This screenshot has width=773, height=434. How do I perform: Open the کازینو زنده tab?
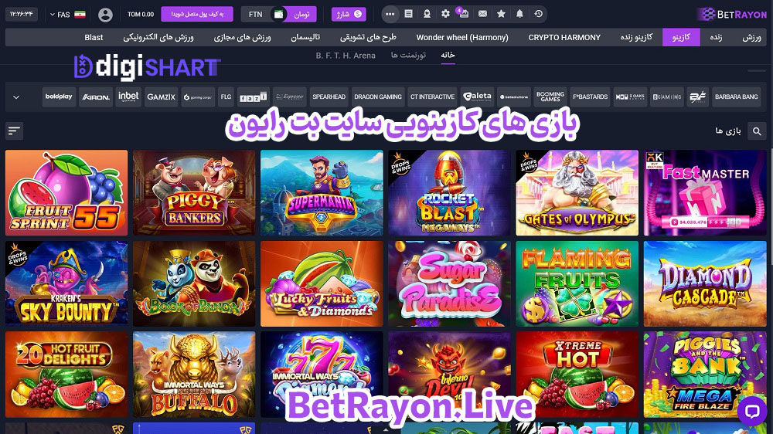(636, 37)
